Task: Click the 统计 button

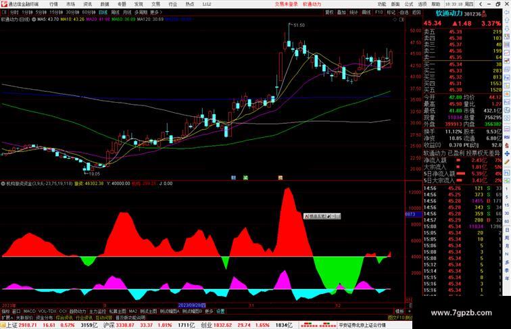Action: click(x=354, y=12)
